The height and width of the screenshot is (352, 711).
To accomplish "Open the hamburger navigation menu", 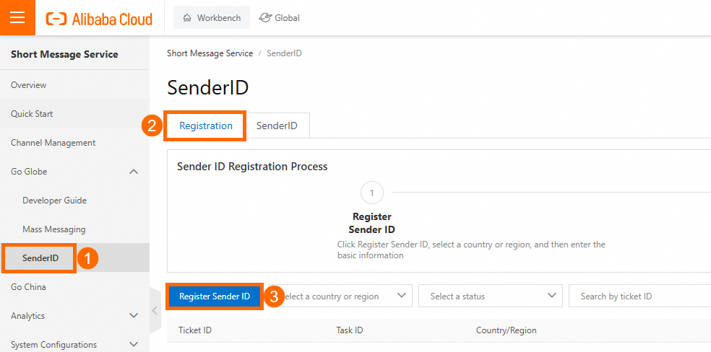I will [17, 17].
